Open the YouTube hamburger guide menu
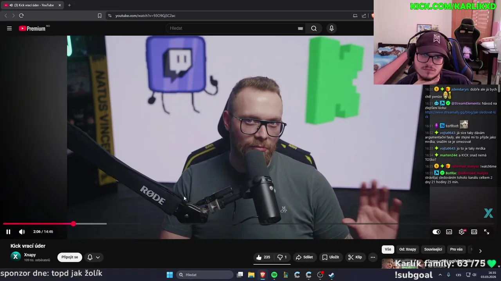The width and height of the screenshot is (501, 281). point(9,28)
